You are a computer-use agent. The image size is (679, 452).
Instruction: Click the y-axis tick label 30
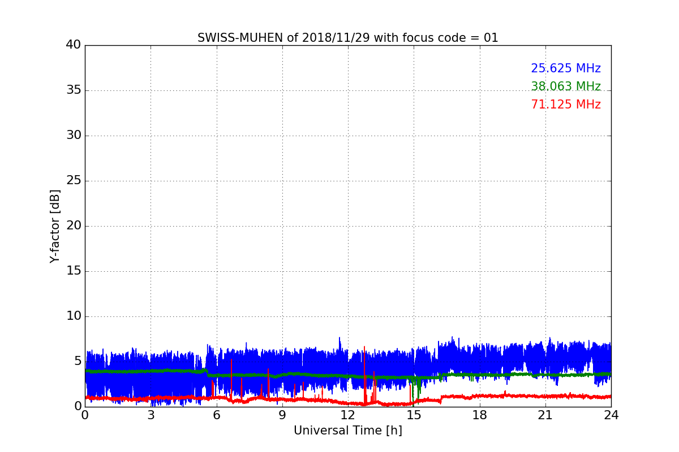click(x=74, y=135)
